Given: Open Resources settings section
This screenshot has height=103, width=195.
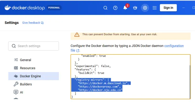Looking at the screenshot, I should click(x=34, y=68).
